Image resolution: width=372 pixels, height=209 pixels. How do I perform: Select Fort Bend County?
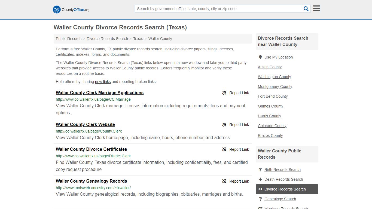[273, 96]
